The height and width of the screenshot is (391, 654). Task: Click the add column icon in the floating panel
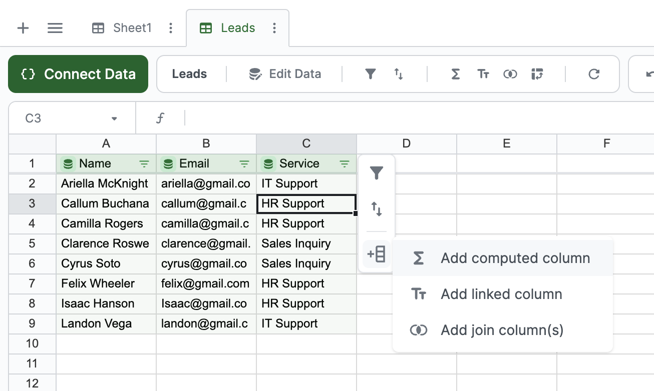click(377, 254)
